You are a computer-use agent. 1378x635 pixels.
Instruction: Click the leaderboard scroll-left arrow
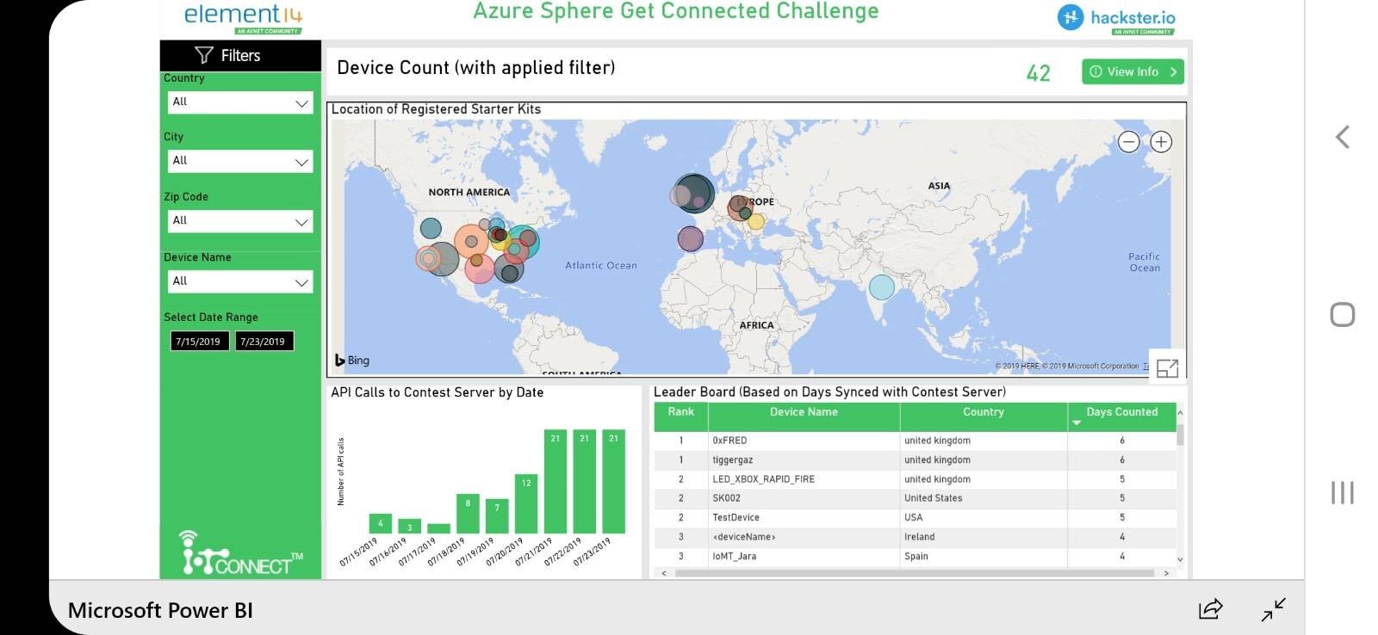pyautogui.click(x=663, y=573)
